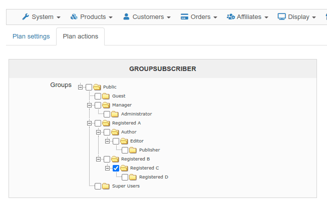Image resolution: width=327 pixels, height=206 pixels.
Task: Enable the Publisher group checkbox
Action: coord(125,150)
